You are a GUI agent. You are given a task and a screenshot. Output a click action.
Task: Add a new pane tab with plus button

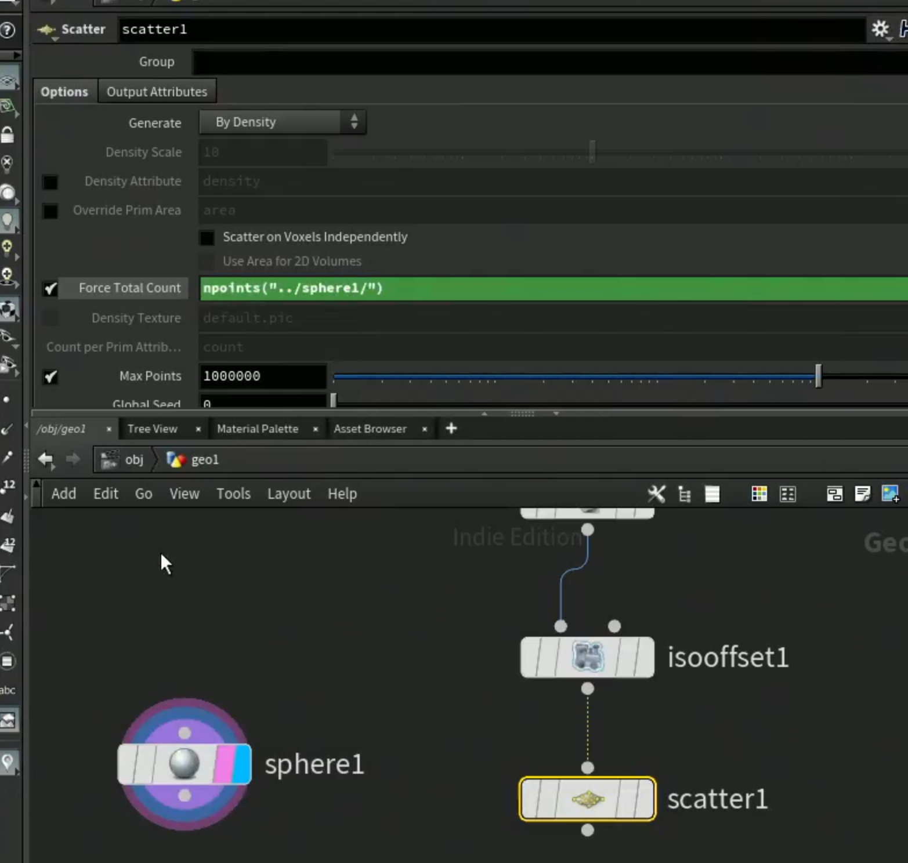click(x=451, y=429)
